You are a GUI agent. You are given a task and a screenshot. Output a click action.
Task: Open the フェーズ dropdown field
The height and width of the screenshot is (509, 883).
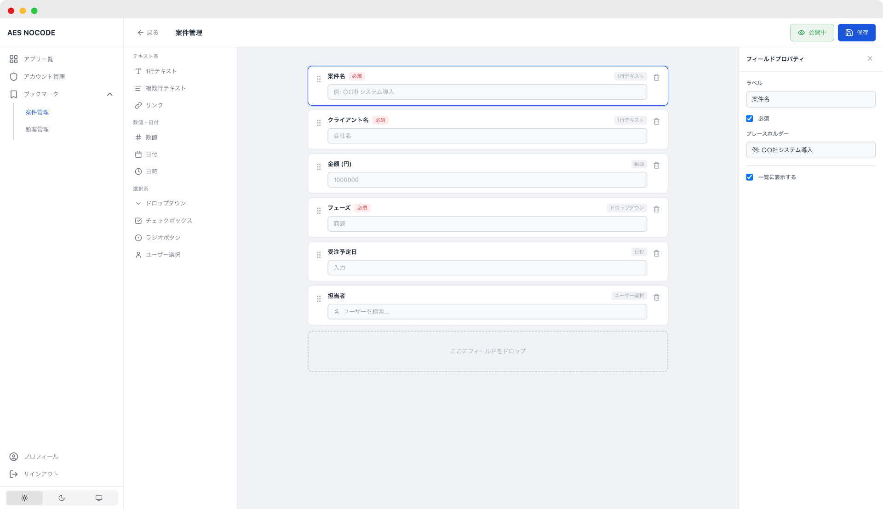pyautogui.click(x=487, y=224)
